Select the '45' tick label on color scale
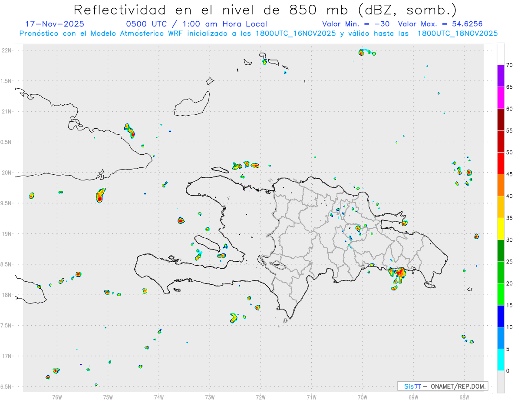Viewport: 521px width, 403px height. point(510,174)
